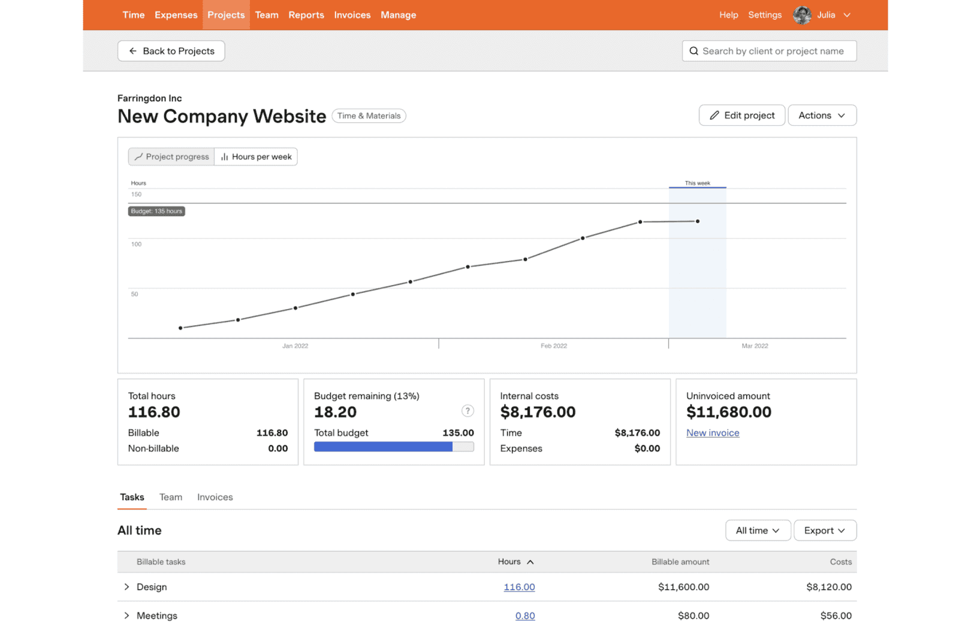Switch to the Team tab

click(170, 497)
